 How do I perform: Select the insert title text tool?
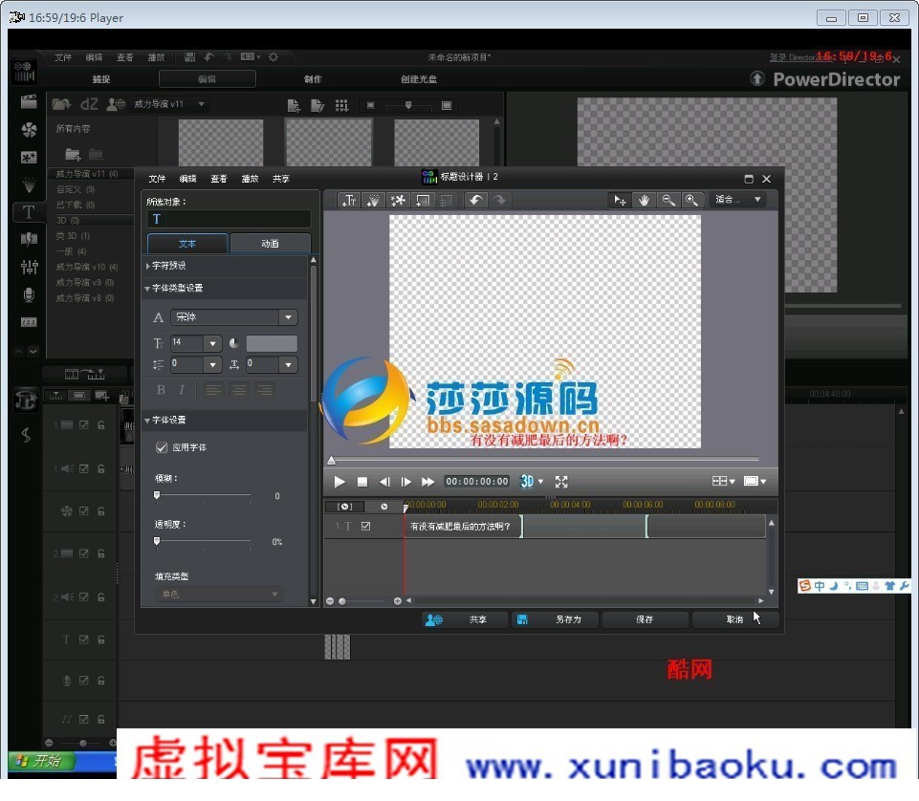(349, 201)
